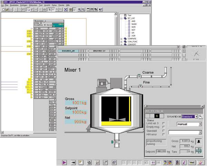Screen dimensions: 207x166
Task: Open the Bearbeiten menu
Action: point(14,6)
